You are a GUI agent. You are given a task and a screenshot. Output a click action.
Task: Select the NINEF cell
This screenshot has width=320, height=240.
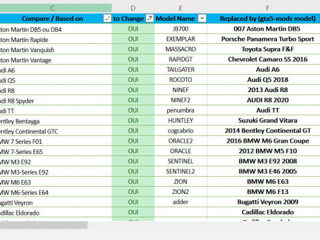pos(181,90)
